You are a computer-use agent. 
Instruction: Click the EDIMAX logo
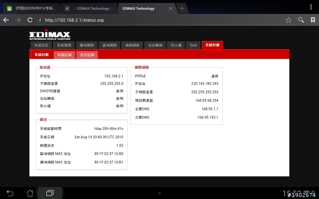click(50, 34)
